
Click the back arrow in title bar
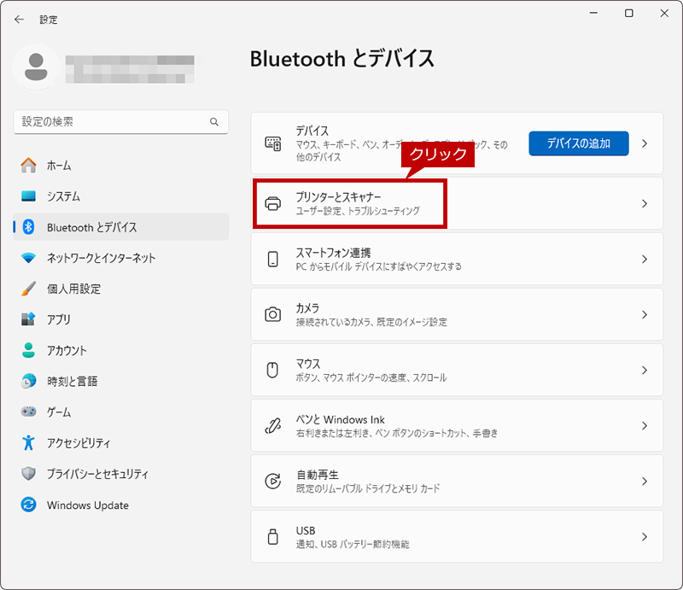click(x=19, y=19)
